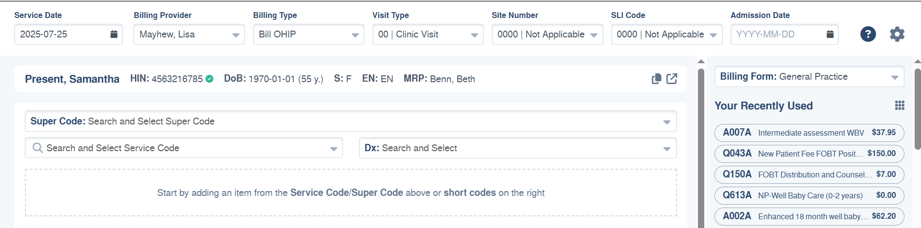Open the Billing Form General Practice dropdown
921x228 pixels.
point(809,77)
